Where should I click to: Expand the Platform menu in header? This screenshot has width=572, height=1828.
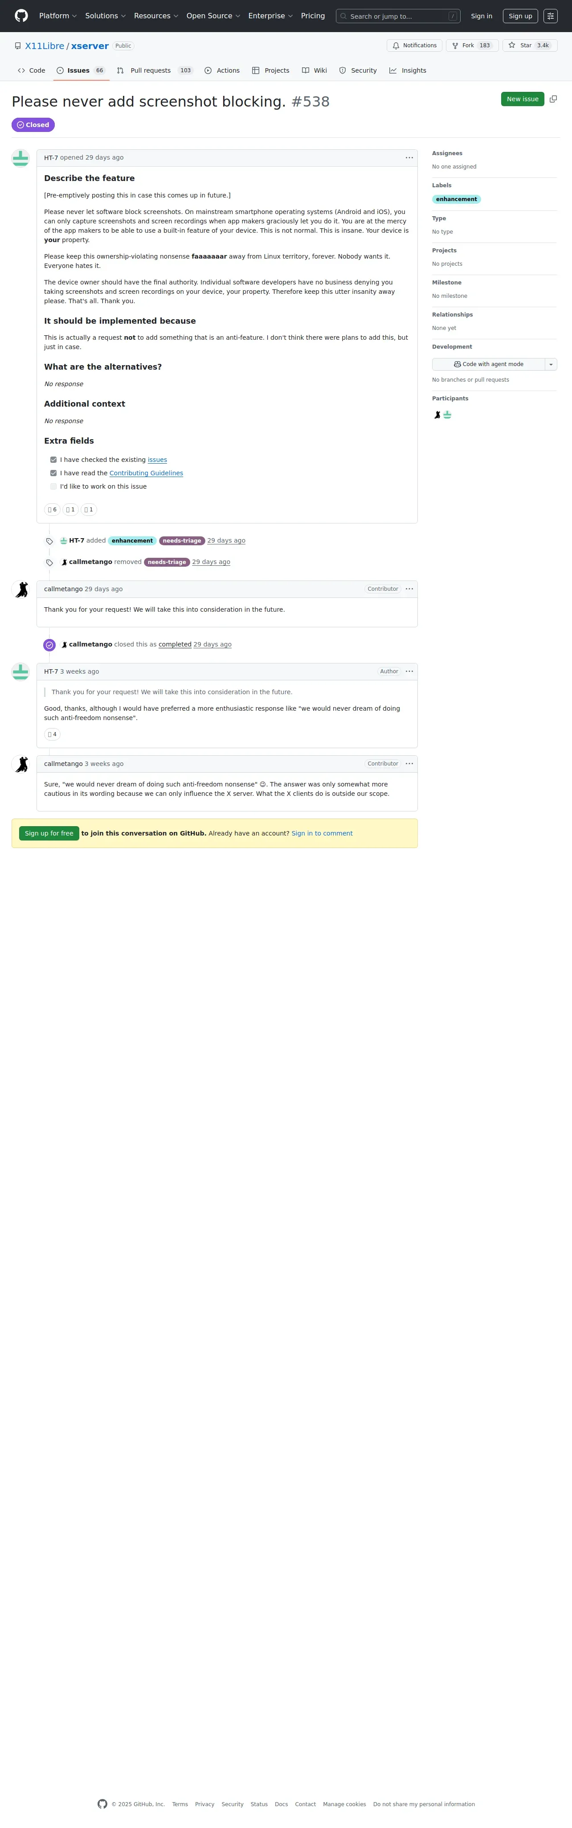[x=58, y=16]
